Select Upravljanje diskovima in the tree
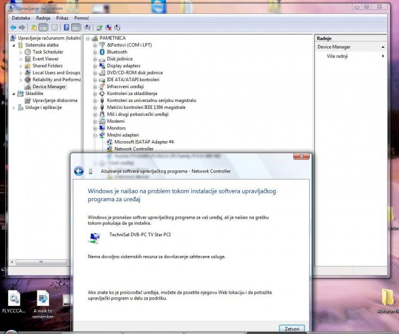This screenshot has width=399, height=334. coord(55,100)
